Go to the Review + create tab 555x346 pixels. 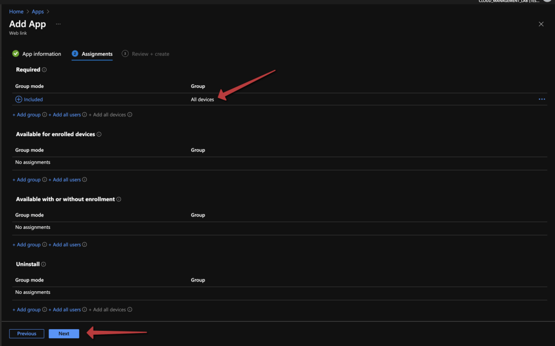(x=150, y=54)
